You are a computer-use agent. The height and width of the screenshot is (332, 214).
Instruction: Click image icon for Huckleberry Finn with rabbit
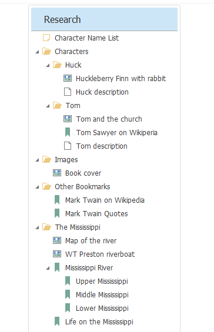(x=68, y=78)
